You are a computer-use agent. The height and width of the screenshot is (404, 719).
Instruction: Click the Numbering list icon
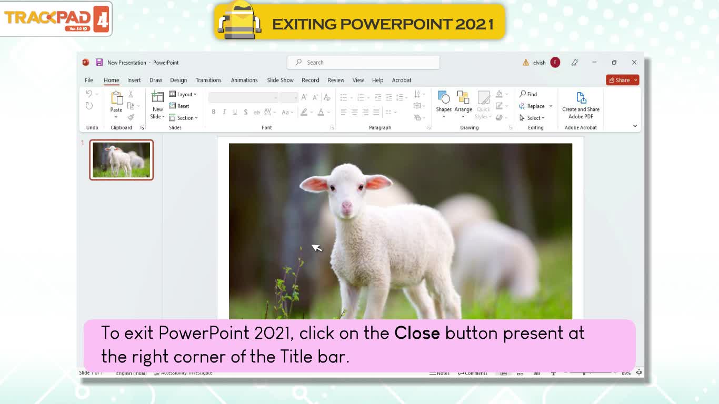[x=361, y=97]
